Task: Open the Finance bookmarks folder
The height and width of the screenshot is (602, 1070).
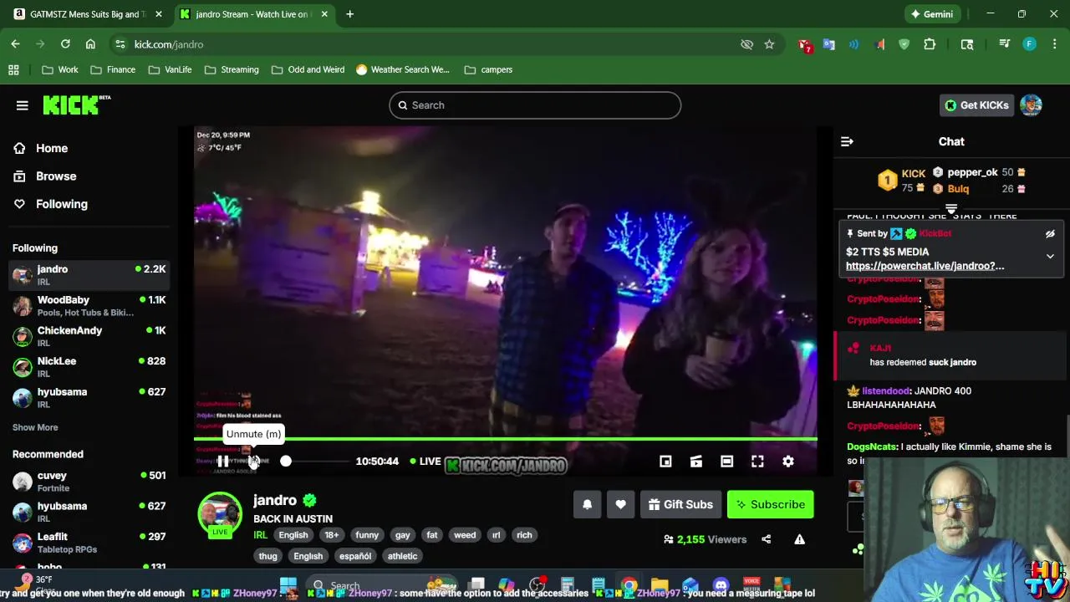Action: click(x=113, y=70)
